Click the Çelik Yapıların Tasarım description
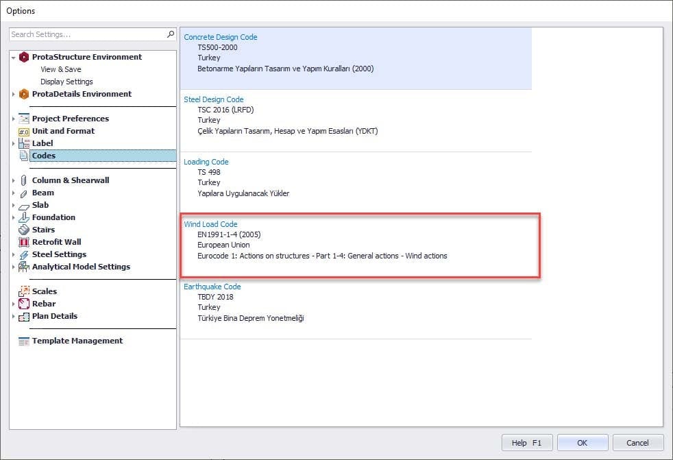This screenshot has height=460, width=673. click(288, 130)
